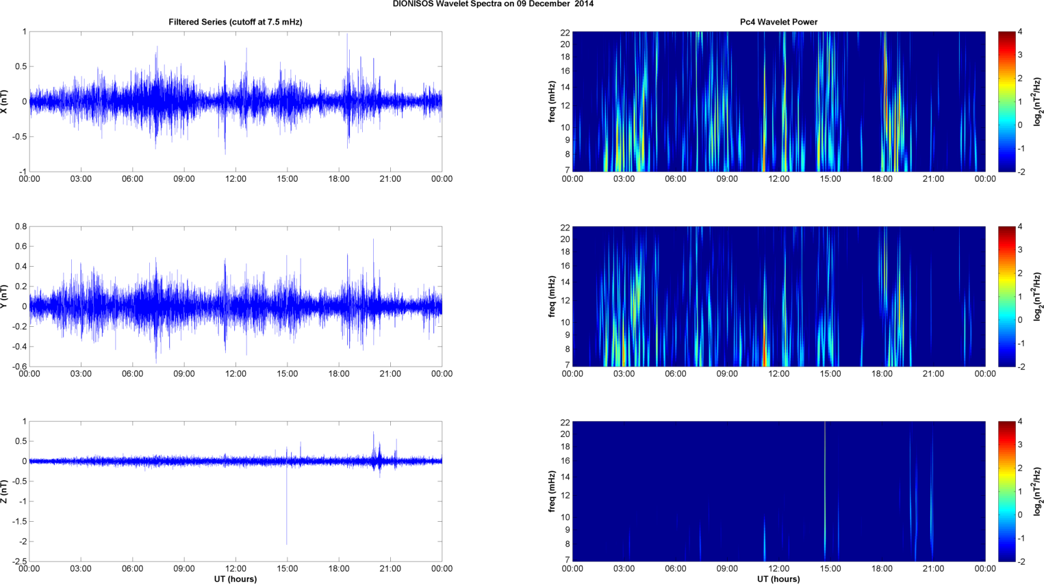Select 'freq (mHz)' label of the top spectrogram

tap(552, 101)
